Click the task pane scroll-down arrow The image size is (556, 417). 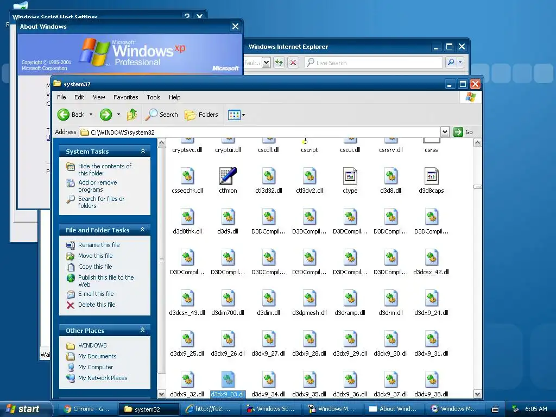(x=161, y=394)
